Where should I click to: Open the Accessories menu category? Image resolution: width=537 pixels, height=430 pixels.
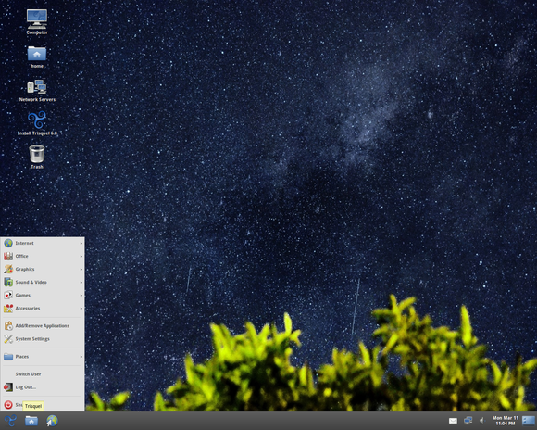click(x=43, y=309)
